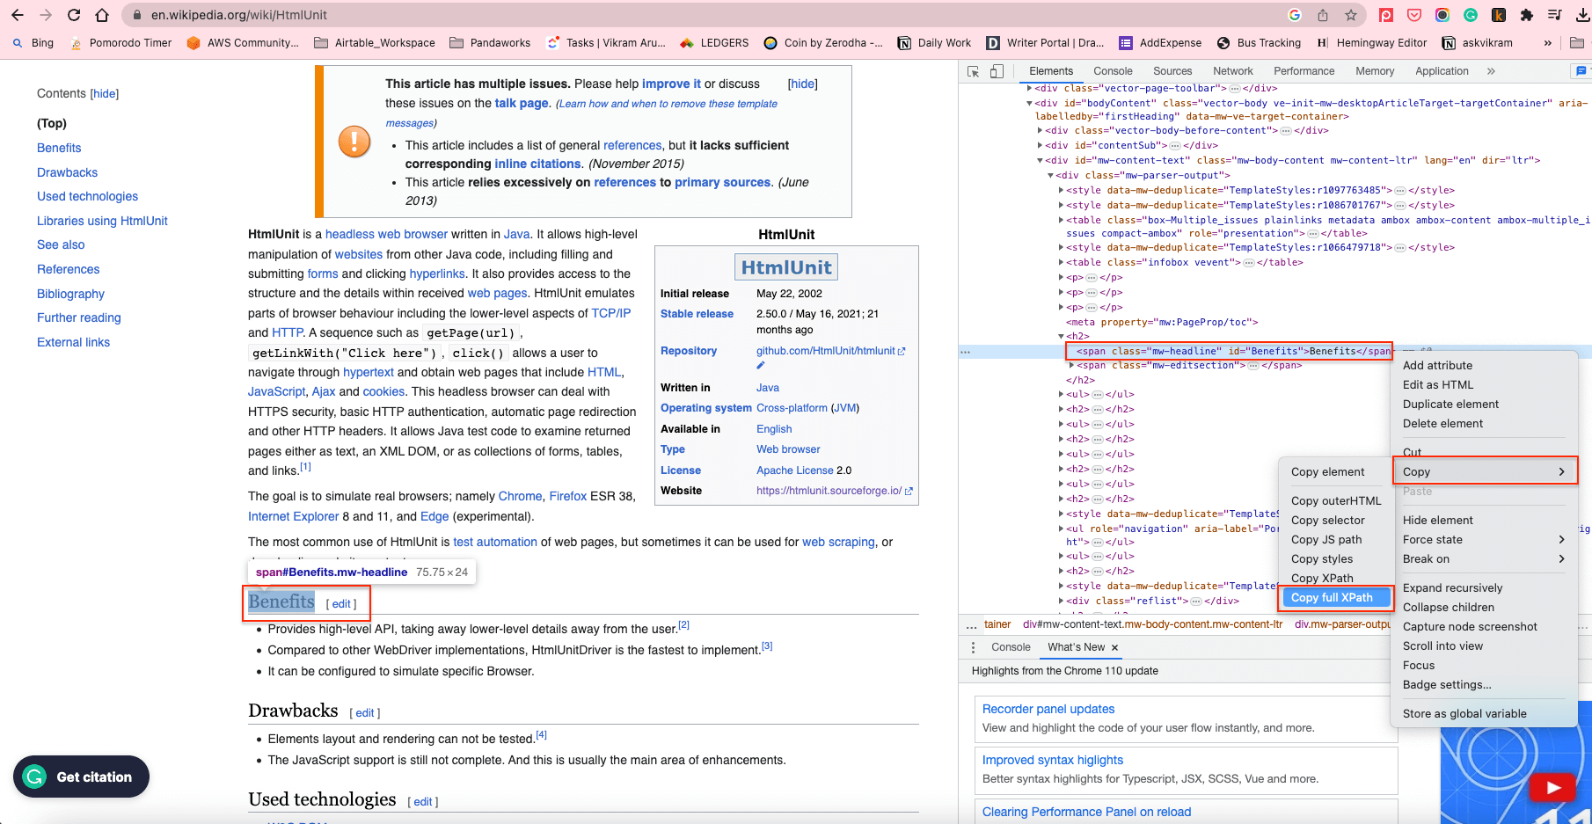Open the Extensions puzzle piece icon
Viewport: 1592px width, 824px height.
1527,15
